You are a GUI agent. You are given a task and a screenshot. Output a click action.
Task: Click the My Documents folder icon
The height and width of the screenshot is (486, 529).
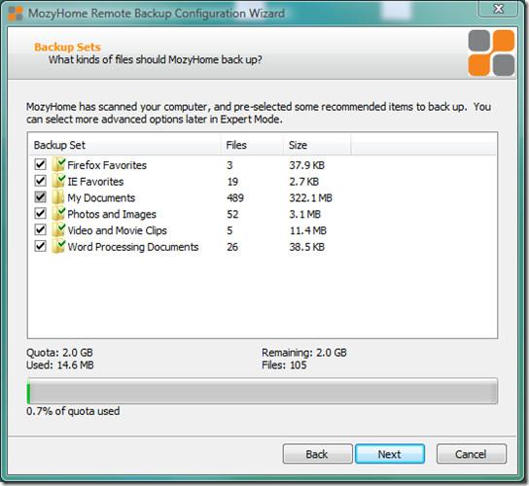57,197
